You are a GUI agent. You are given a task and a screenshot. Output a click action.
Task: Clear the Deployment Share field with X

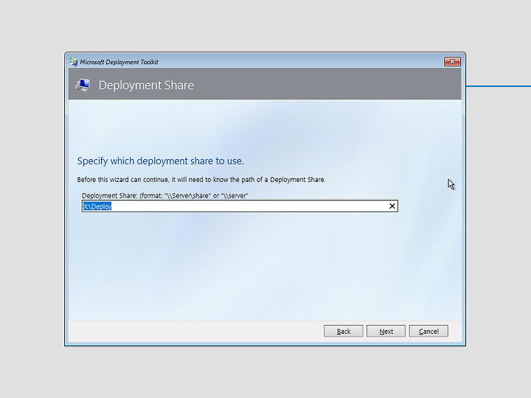pyautogui.click(x=392, y=206)
